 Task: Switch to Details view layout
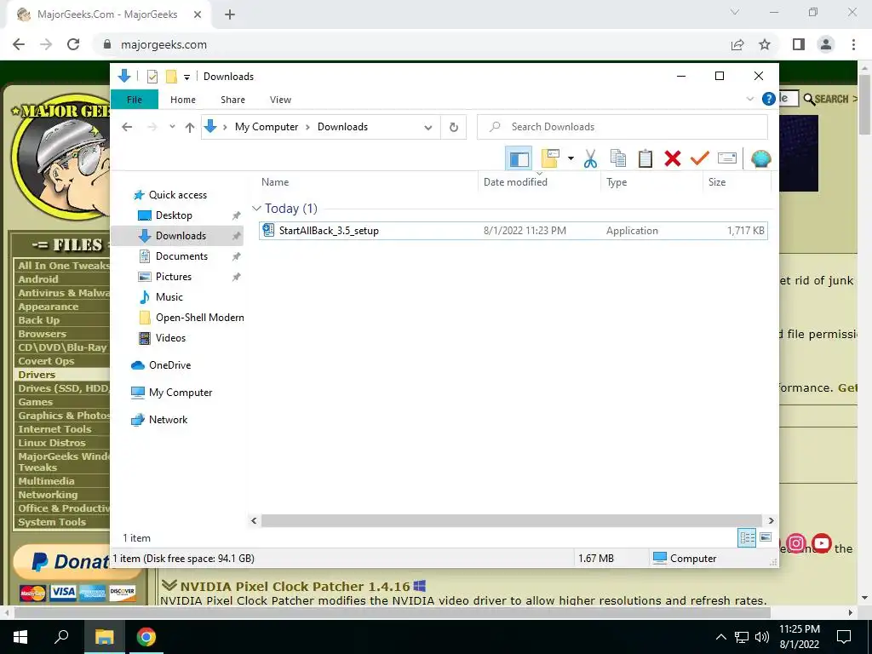coord(747,537)
